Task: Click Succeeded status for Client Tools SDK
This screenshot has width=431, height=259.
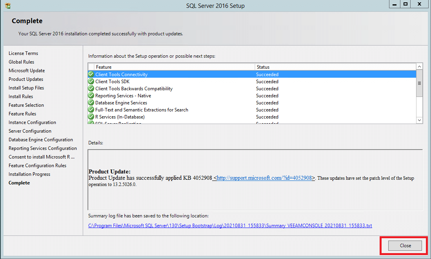Action: 267,81
